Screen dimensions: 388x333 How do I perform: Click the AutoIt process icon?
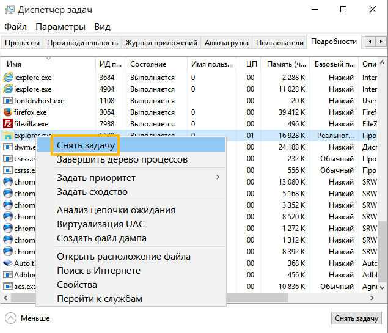coord(8,263)
